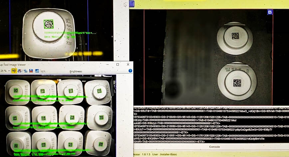Click console line containing 210049
This screenshot has height=157, width=289.
click(x=211, y=117)
